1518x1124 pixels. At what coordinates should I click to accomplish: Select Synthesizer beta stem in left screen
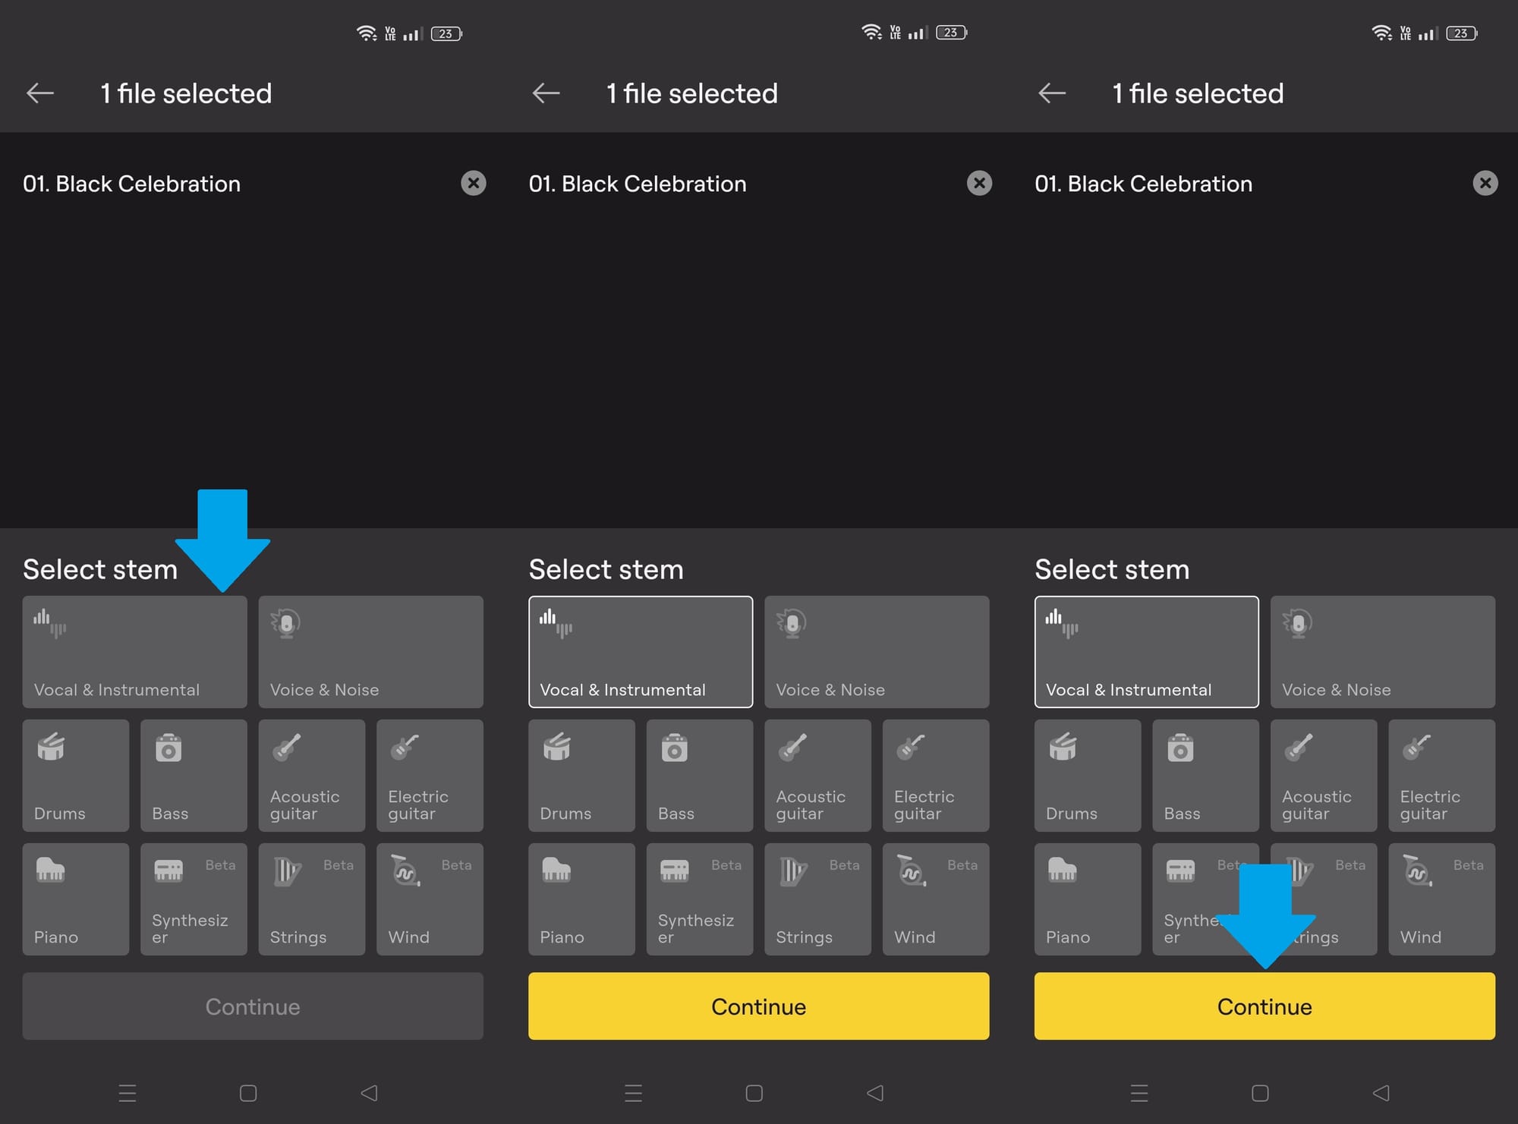pos(194,899)
